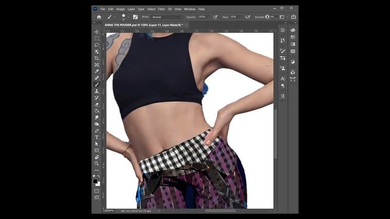
Task: Select the History Brush tool
Action: (97, 98)
